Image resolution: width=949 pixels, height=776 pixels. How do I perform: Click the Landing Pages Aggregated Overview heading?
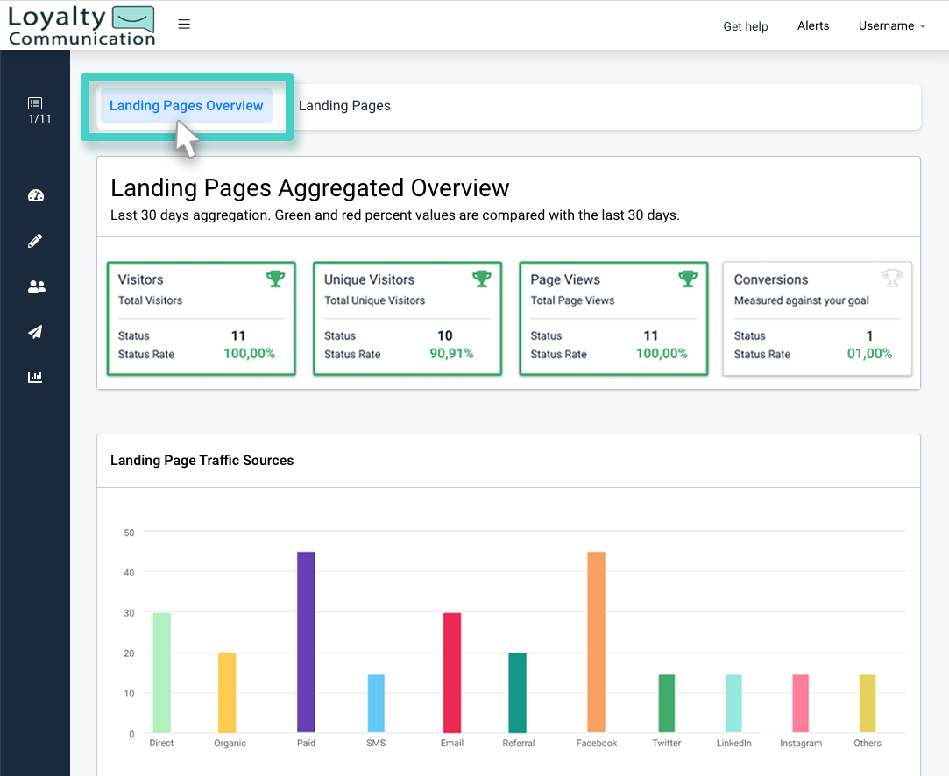click(309, 187)
